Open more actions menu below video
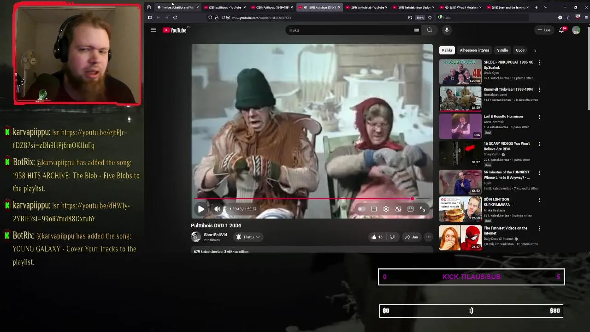 pos(428,237)
